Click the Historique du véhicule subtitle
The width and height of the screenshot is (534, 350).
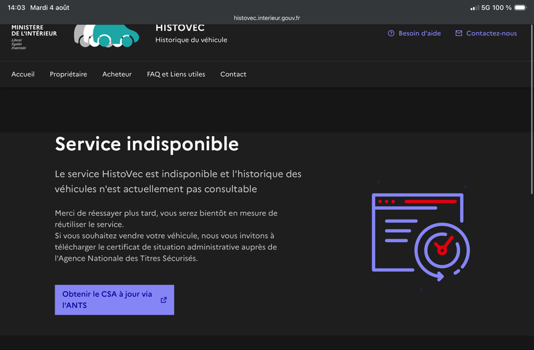[x=191, y=40]
